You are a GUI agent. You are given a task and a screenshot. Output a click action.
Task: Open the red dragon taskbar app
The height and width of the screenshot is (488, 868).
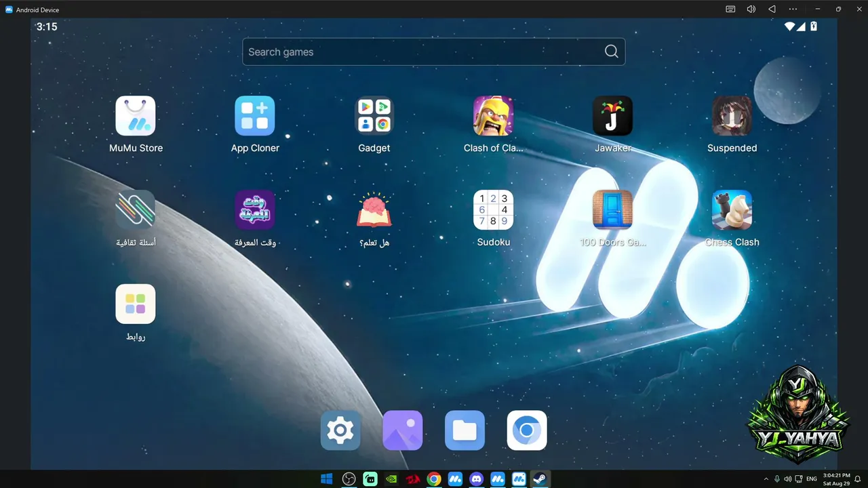click(x=412, y=479)
